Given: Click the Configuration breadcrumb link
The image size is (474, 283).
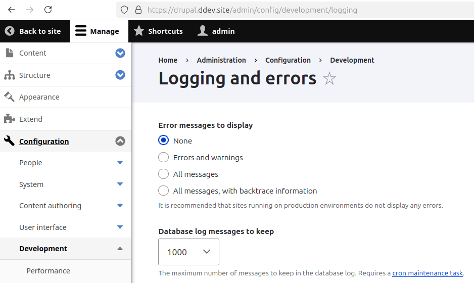Looking at the screenshot, I should click(288, 60).
